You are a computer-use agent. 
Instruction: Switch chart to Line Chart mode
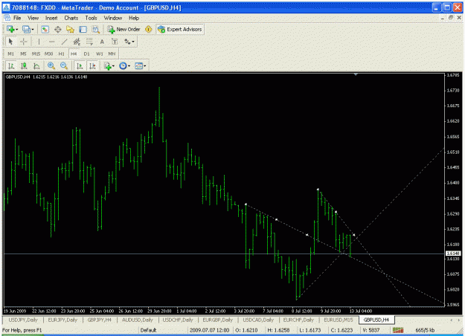click(x=36, y=65)
